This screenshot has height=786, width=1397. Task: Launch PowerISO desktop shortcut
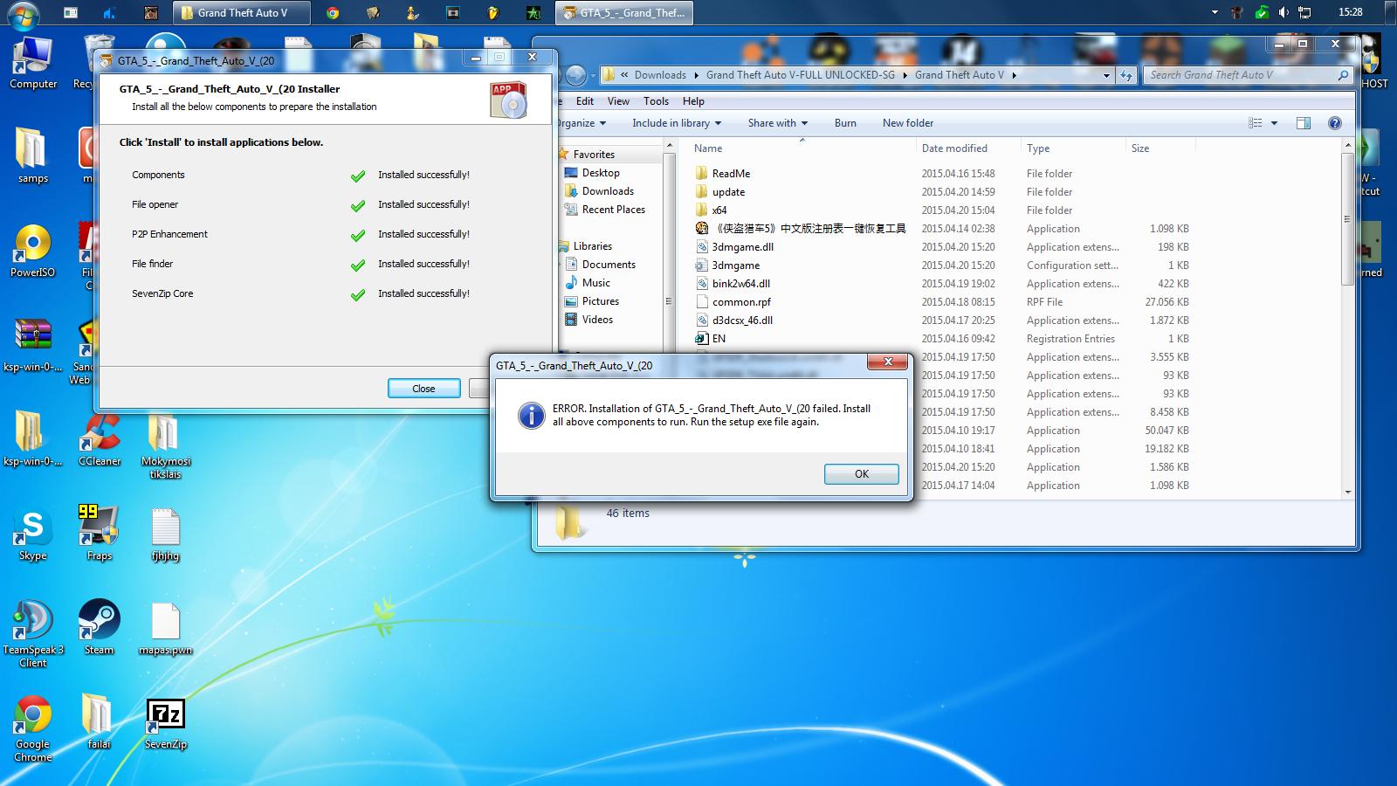tap(32, 251)
